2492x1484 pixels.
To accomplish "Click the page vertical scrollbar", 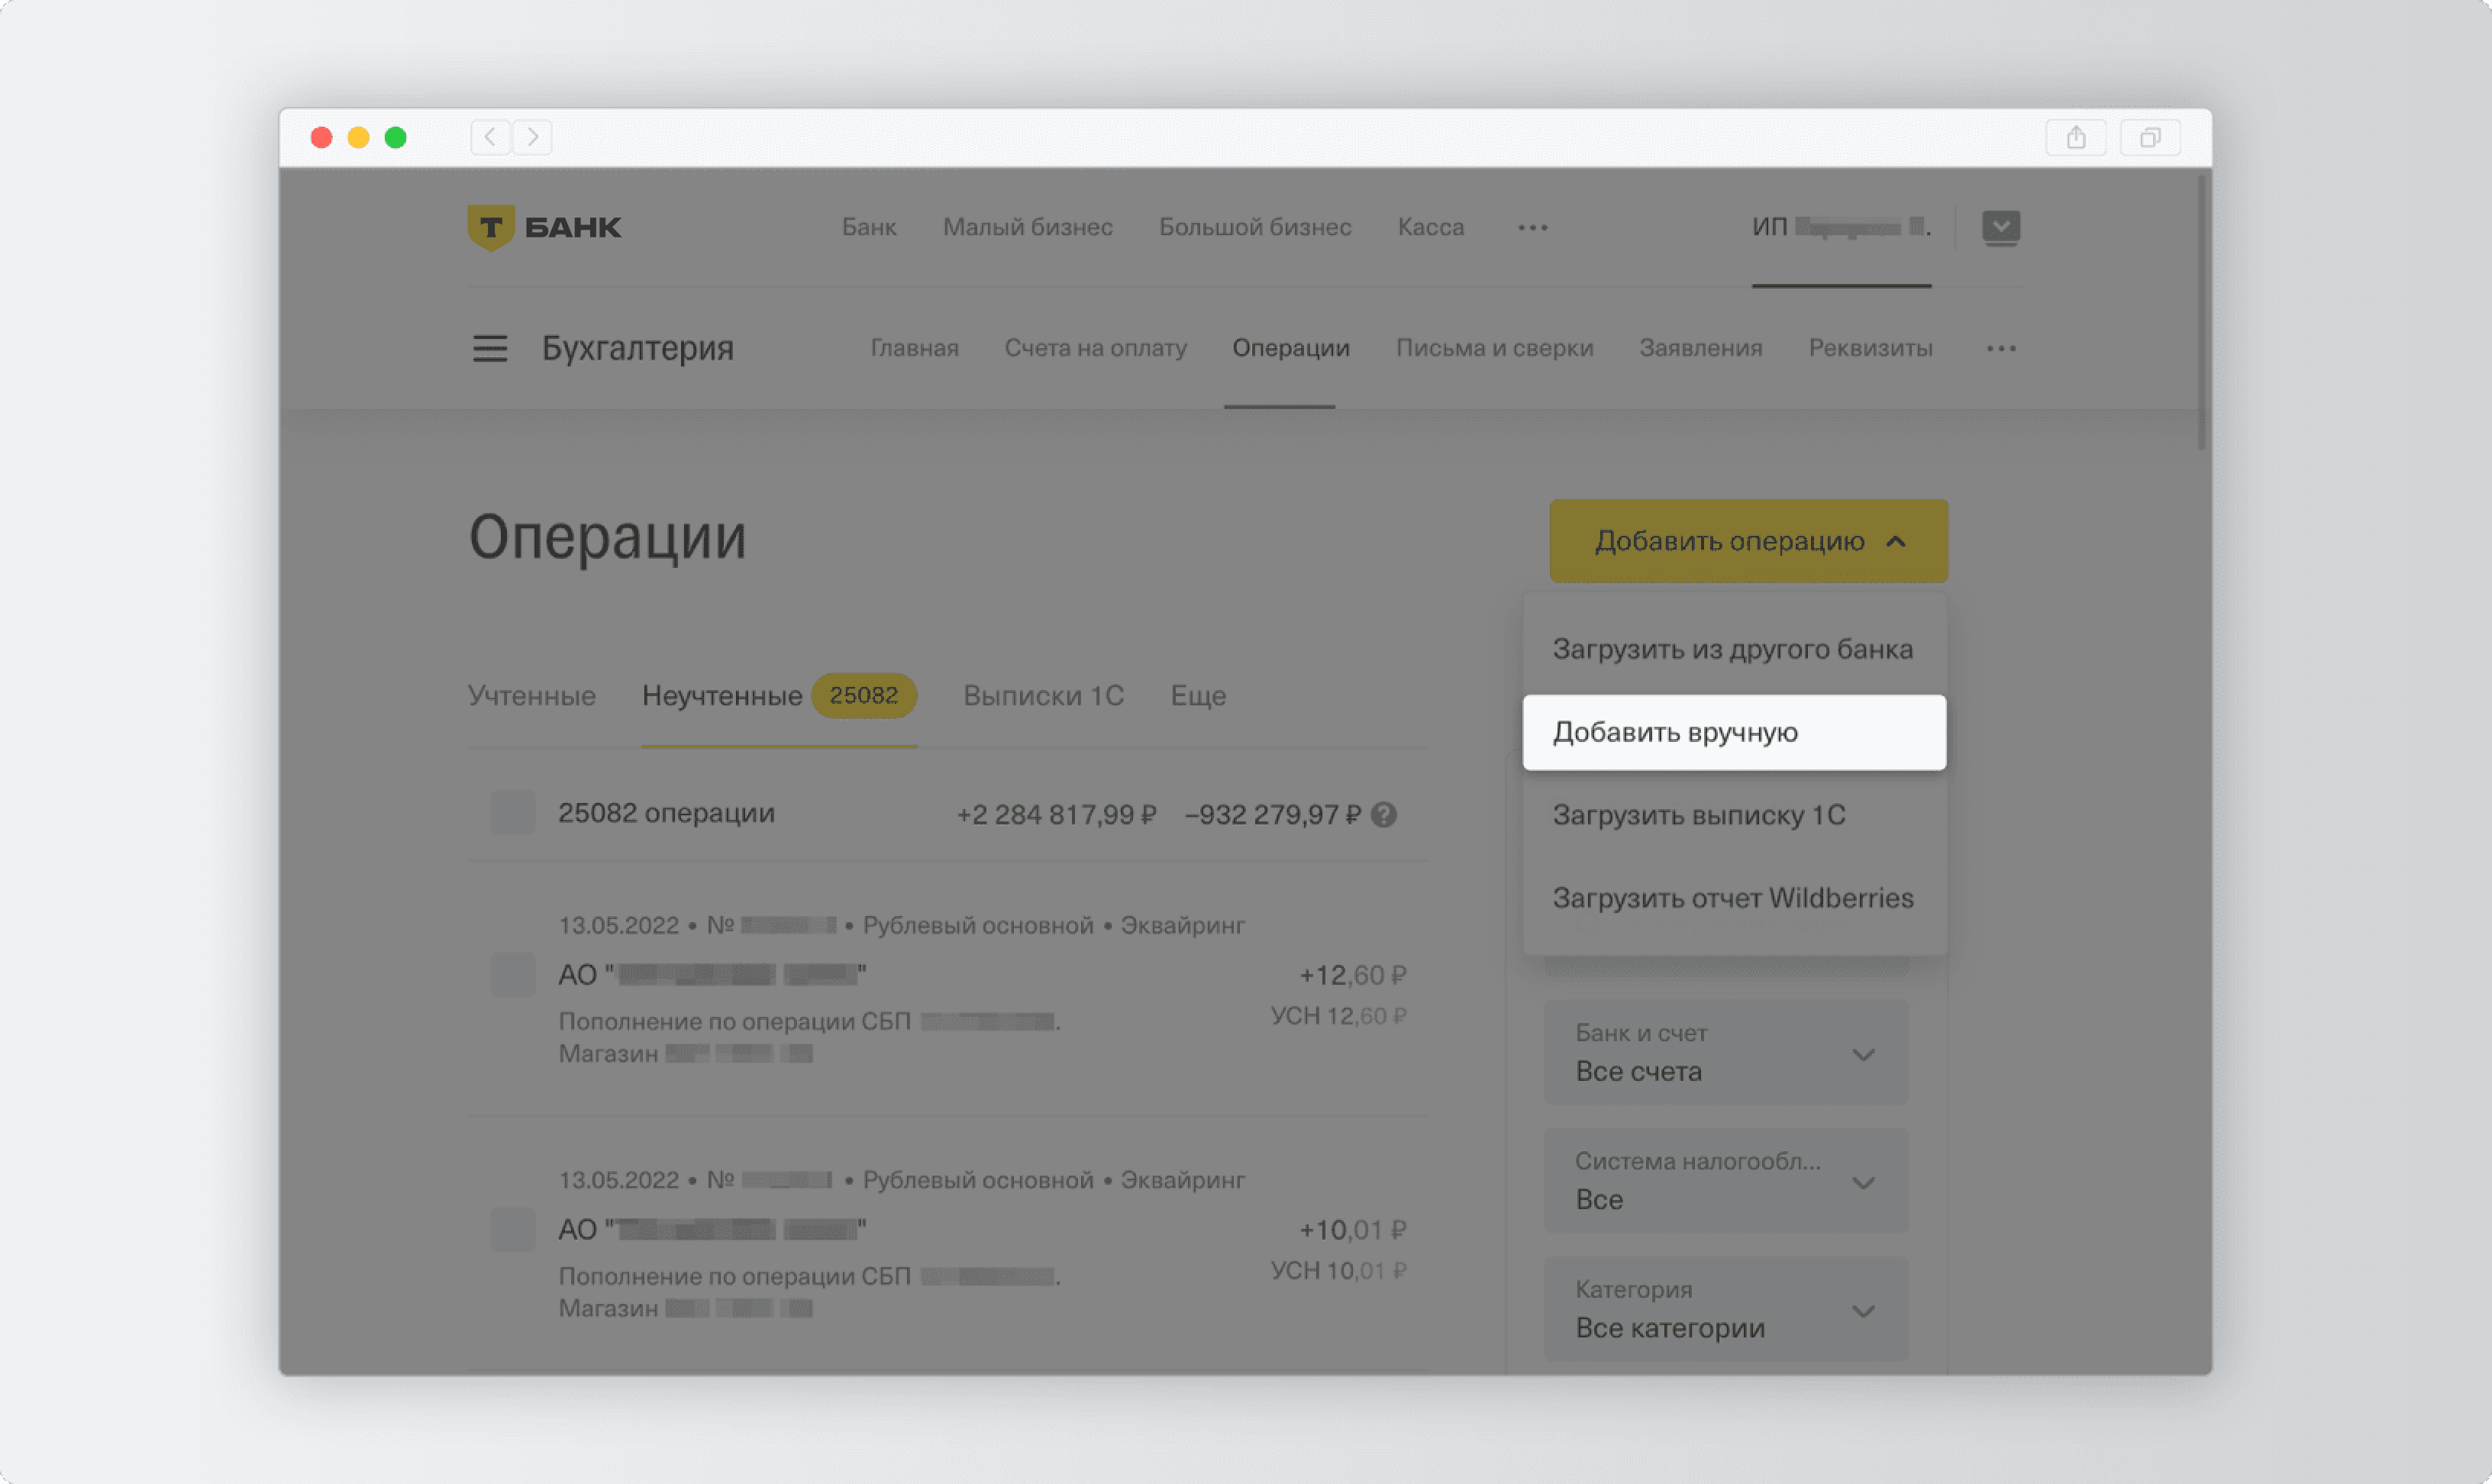I will pyautogui.click(x=2201, y=312).
